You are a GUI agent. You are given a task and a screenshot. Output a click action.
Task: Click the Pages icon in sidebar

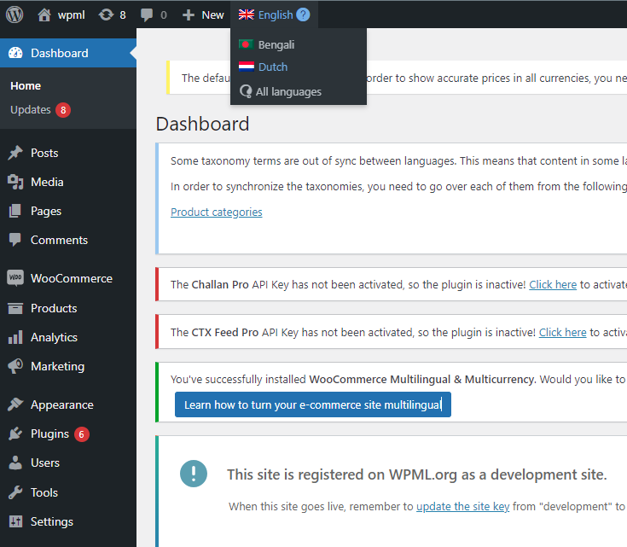[x=15, y=211]
